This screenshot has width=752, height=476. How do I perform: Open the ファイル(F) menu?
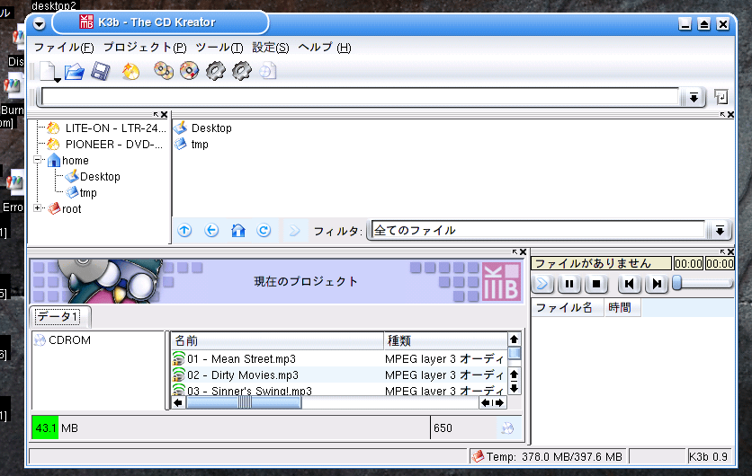click(x=64, y=48)
